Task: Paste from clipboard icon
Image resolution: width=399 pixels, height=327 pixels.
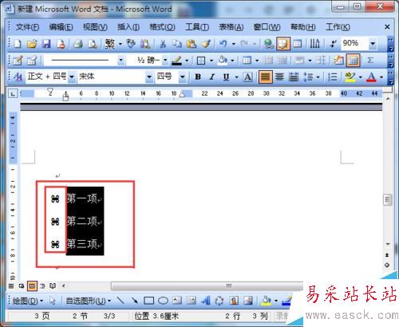Action: pos(191,44)
